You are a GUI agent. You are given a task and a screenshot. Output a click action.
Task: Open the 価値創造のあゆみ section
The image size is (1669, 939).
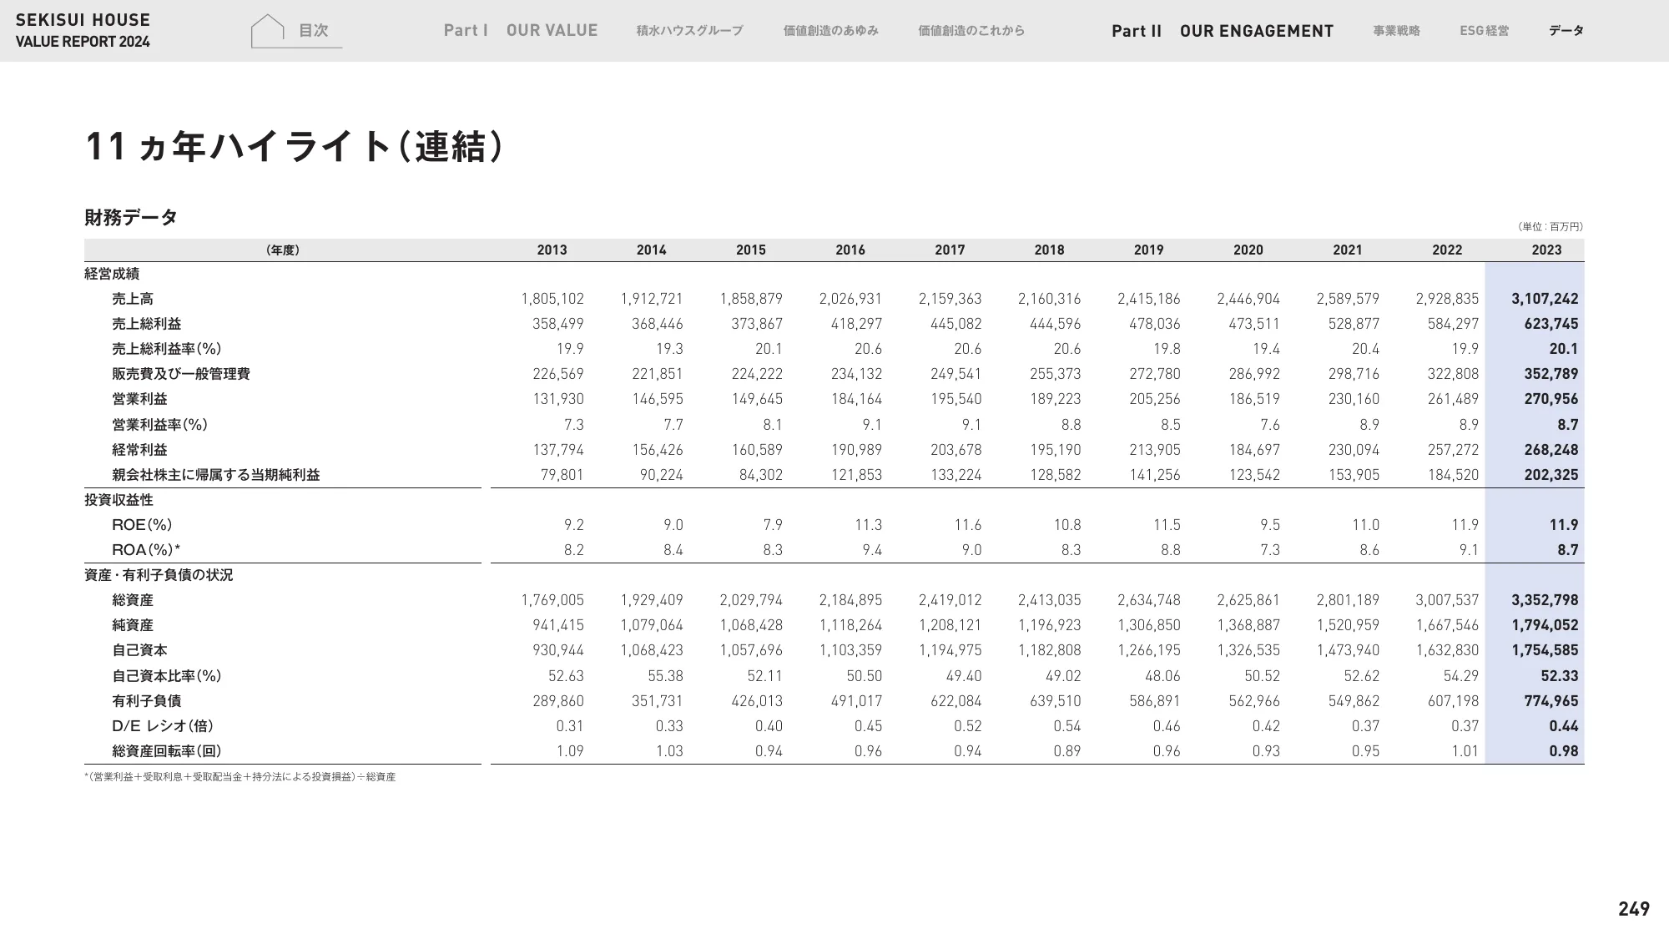[830, 31]
